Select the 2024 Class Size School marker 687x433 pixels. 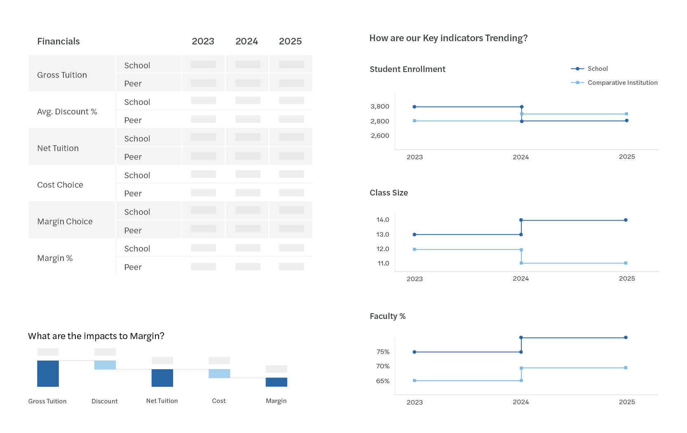coord(521,219)
